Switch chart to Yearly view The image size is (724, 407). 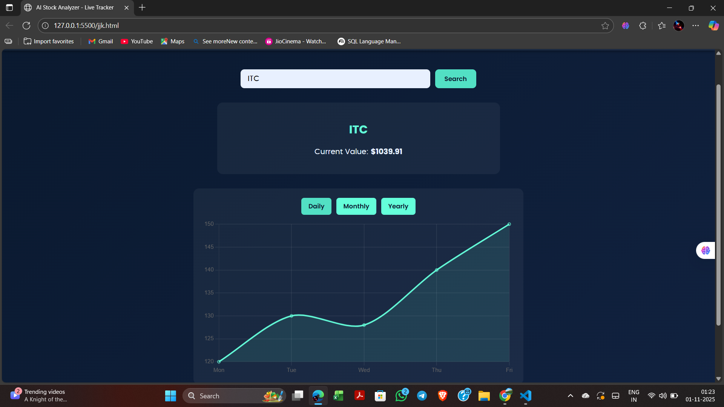398,206
